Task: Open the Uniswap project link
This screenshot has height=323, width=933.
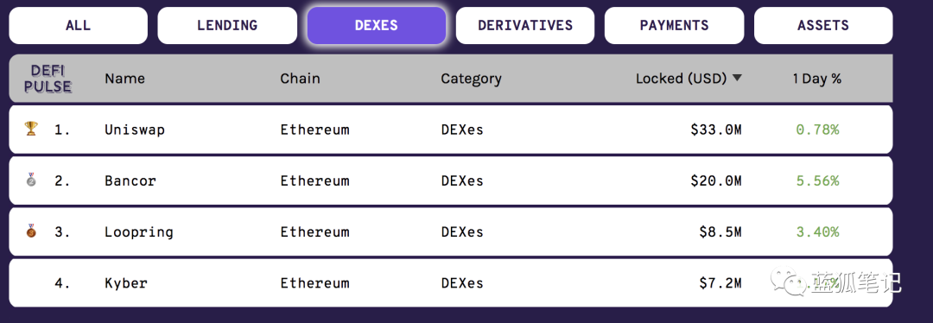Action: pos(134,129)
